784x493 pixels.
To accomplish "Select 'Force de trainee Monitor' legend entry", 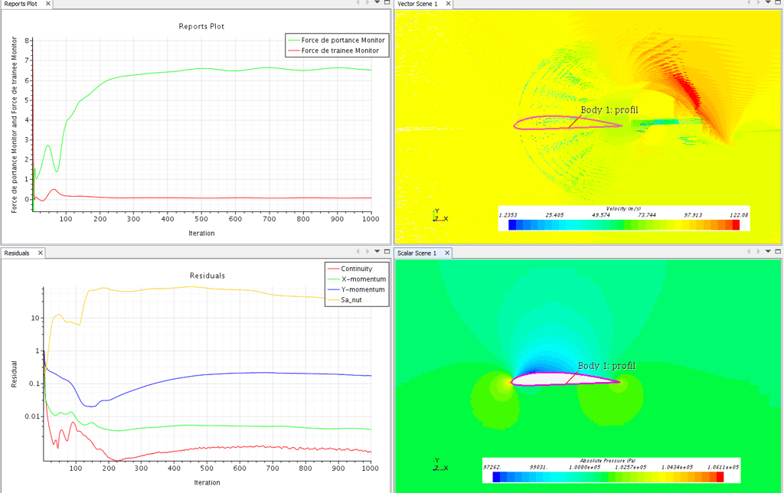I will 334,51.
